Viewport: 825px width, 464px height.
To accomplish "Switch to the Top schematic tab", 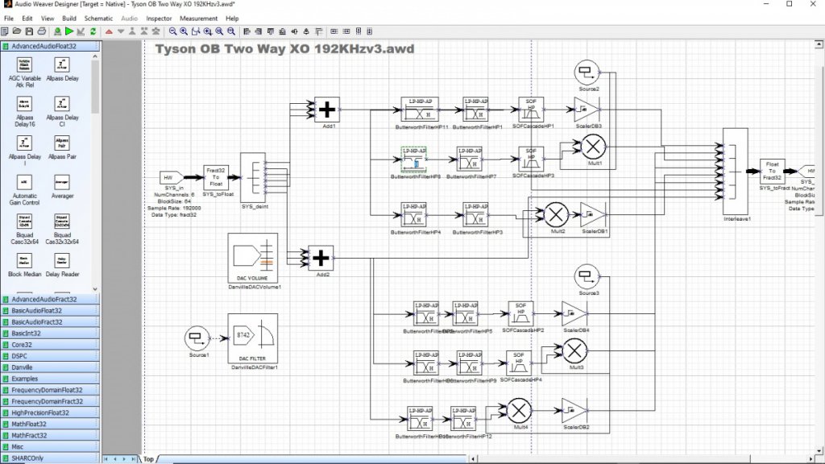I will (148, 459).
